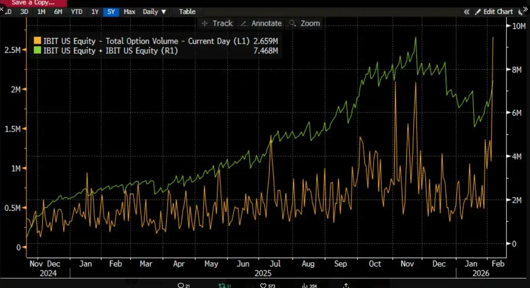Image resolution: width=530 pixels, height=288 pixels.
Task: Open the comment bubble icon
Action: (x=181, y=285)
